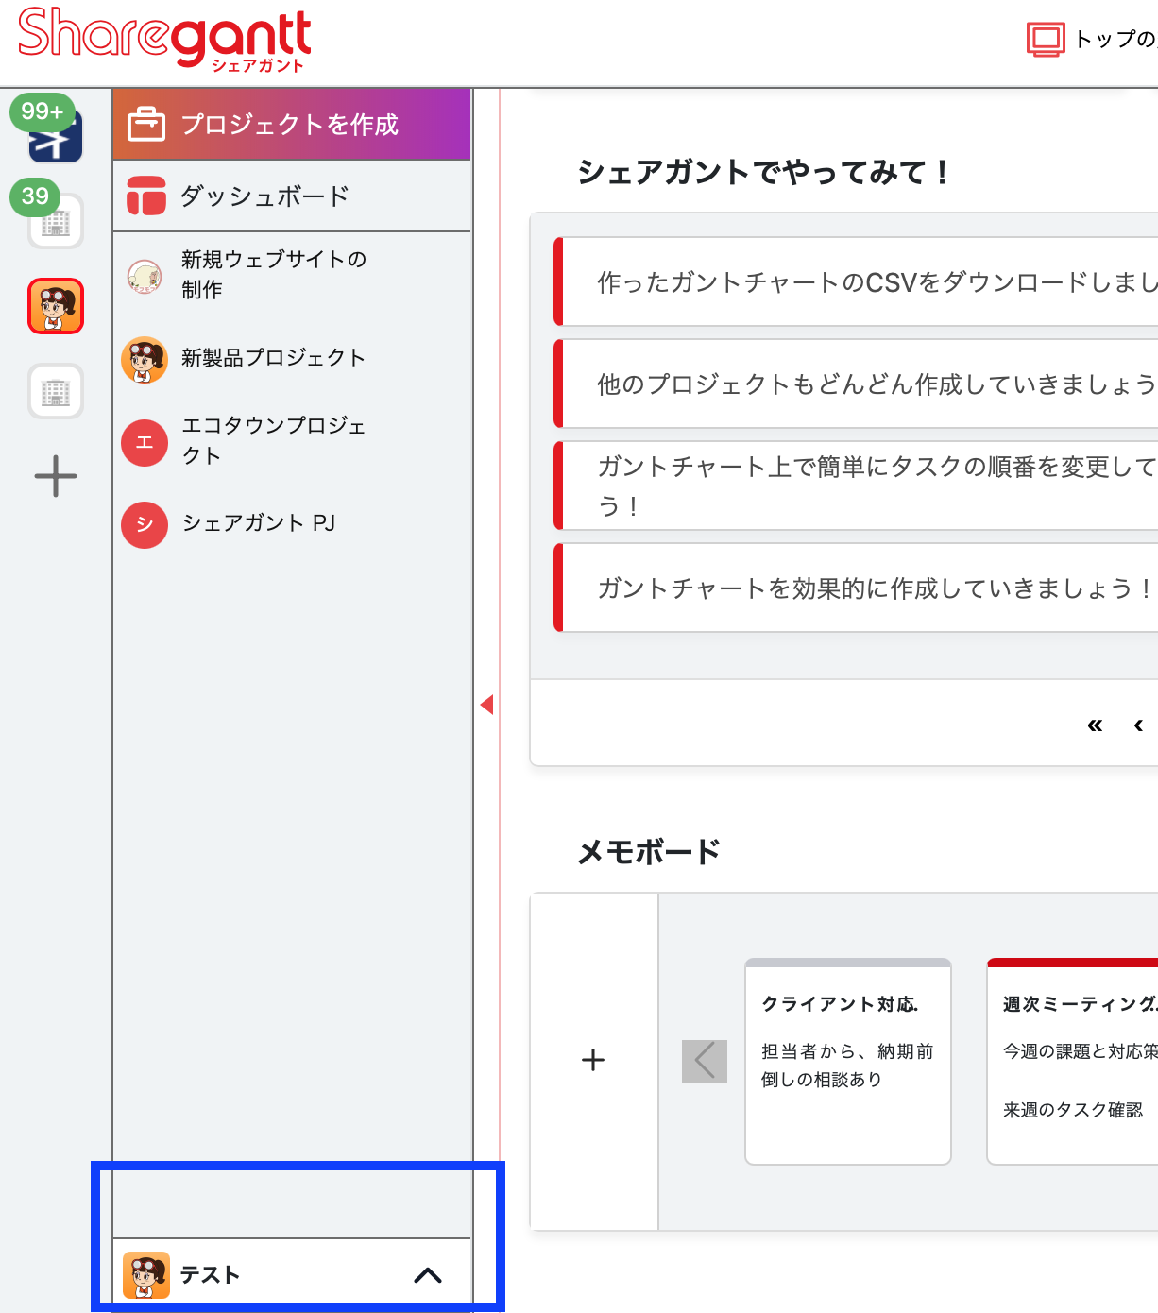
Task: Select the girl avatar workspace icon
Action: 56,306
